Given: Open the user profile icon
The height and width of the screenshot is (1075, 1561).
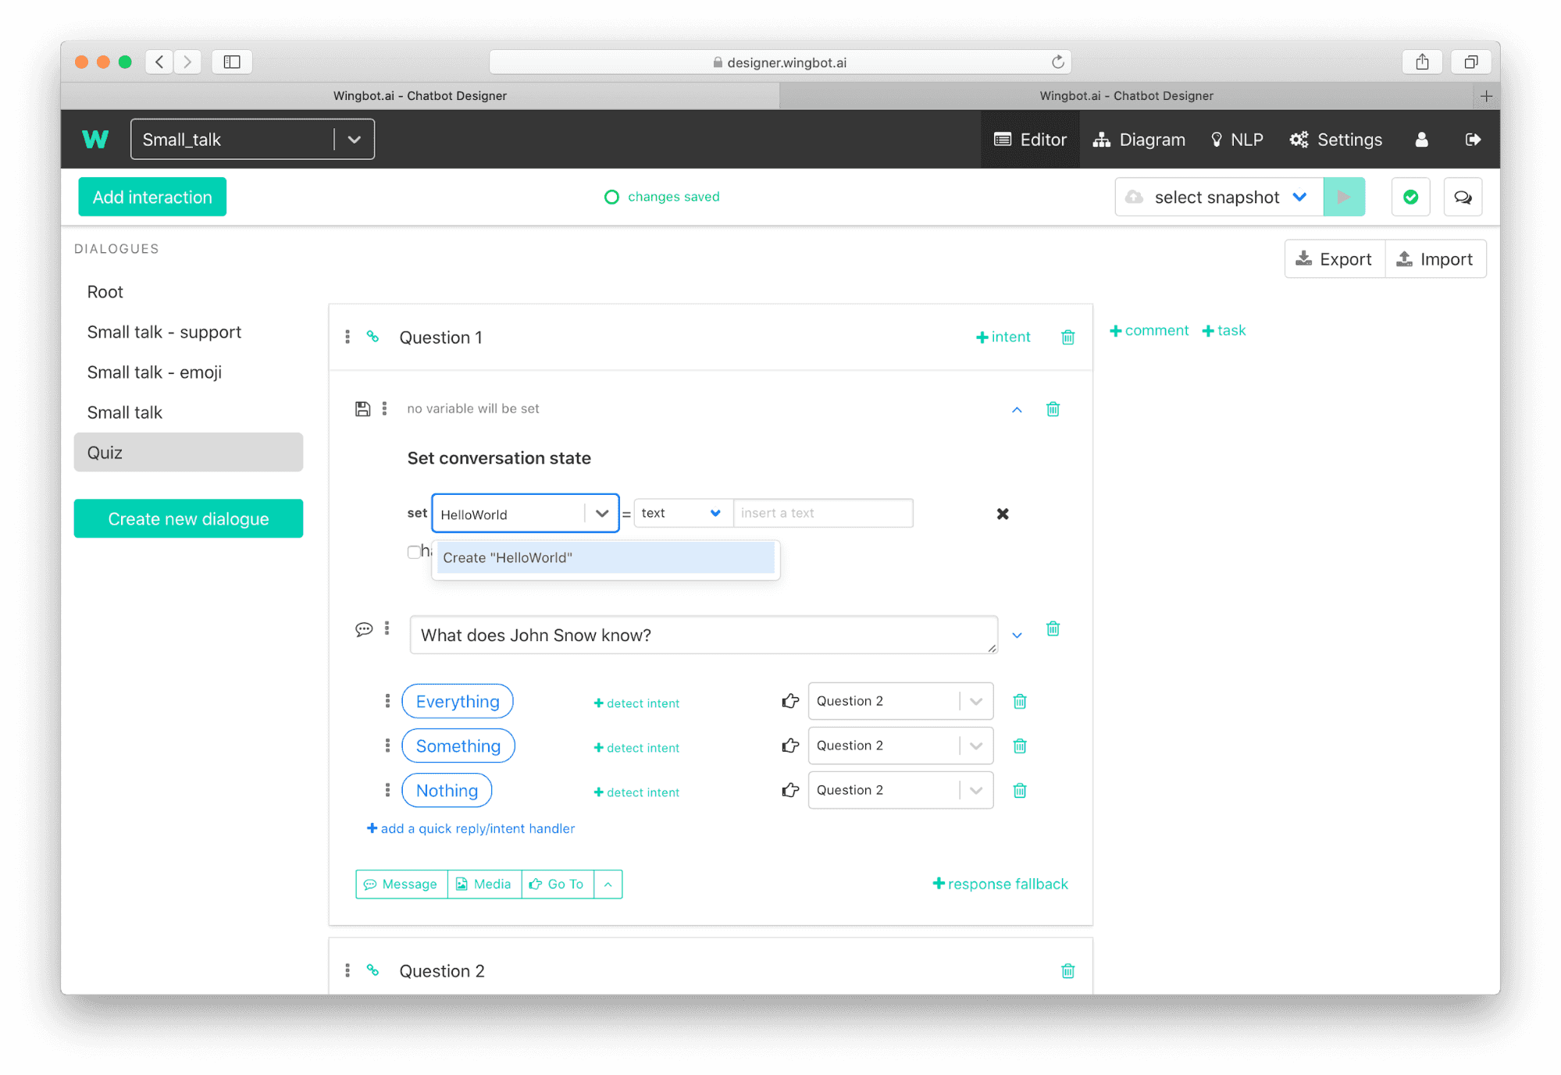Looking at the screenshot, I should 1421,140.
